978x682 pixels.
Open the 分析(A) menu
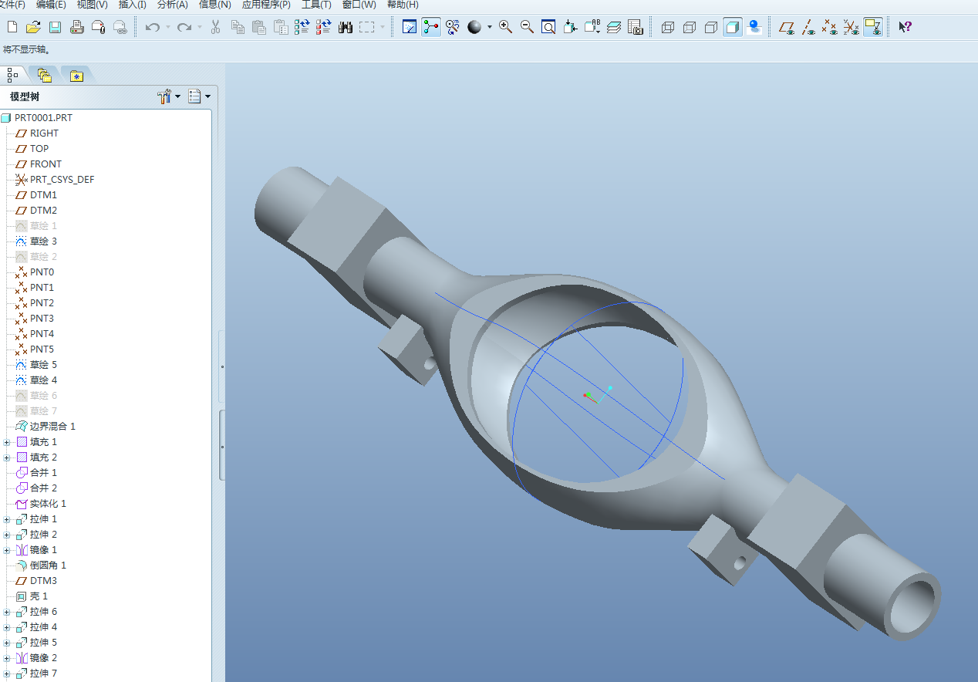point(172,5)
